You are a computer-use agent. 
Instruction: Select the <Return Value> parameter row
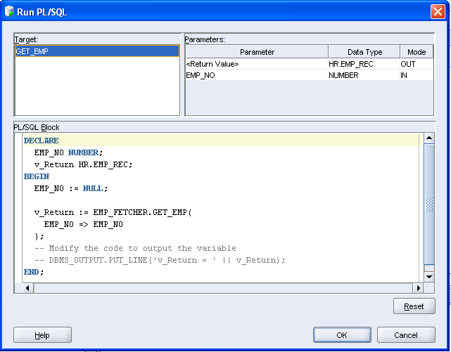pos(256,64)
